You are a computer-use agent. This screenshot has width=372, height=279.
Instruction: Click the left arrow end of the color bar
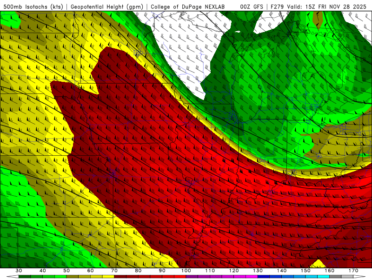[x=13, y=276]
